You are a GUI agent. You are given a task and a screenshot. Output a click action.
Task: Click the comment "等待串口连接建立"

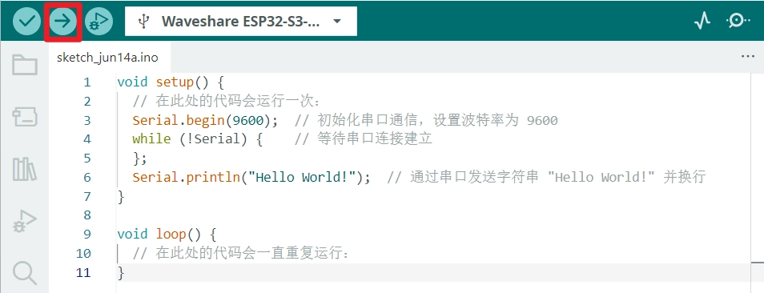(375, 139)
